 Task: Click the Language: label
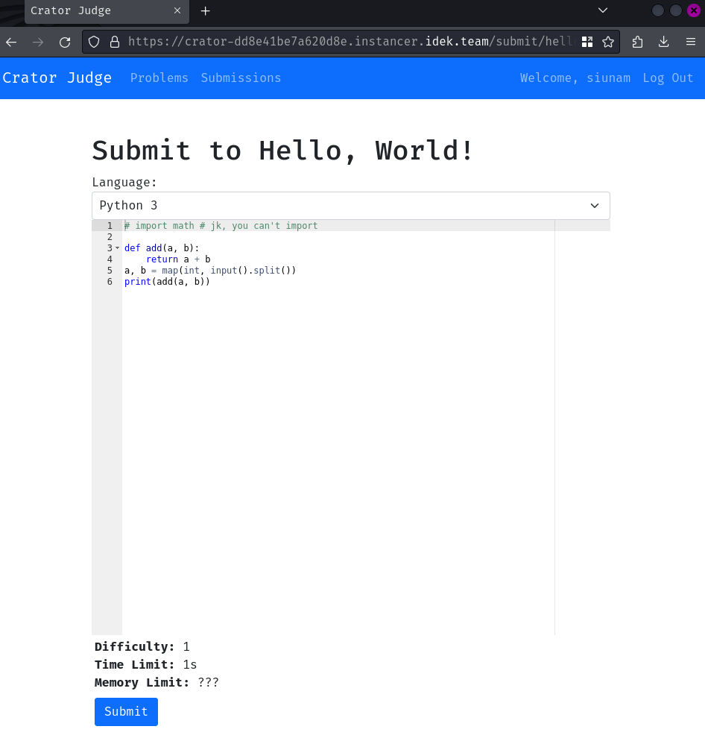point(124,183)
